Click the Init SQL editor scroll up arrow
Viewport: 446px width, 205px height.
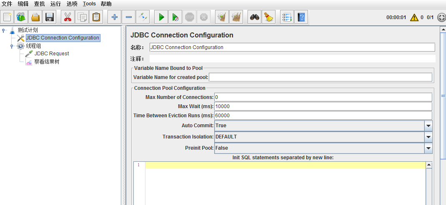coord(428,165)
